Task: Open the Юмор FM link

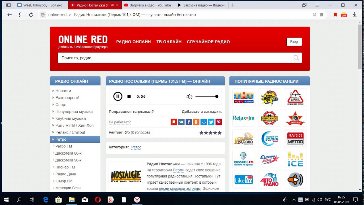Action: (64, 181)
